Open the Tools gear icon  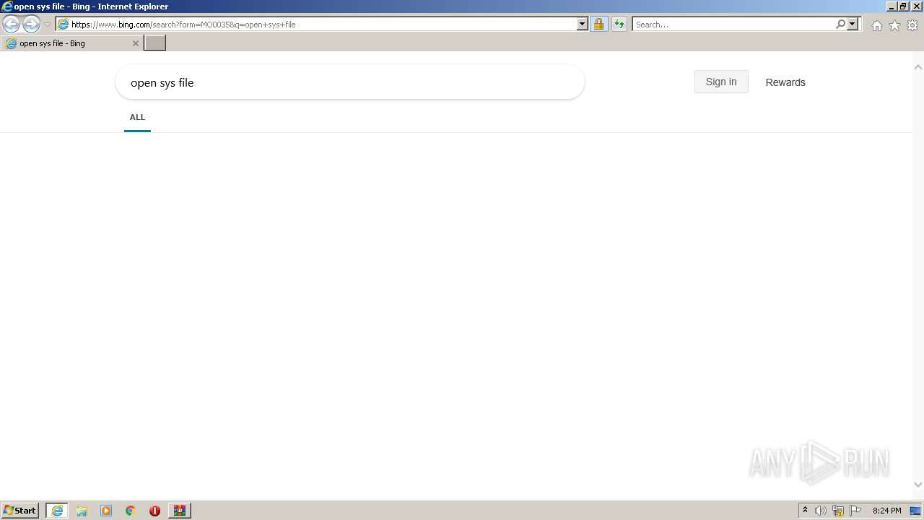(912, 25)
